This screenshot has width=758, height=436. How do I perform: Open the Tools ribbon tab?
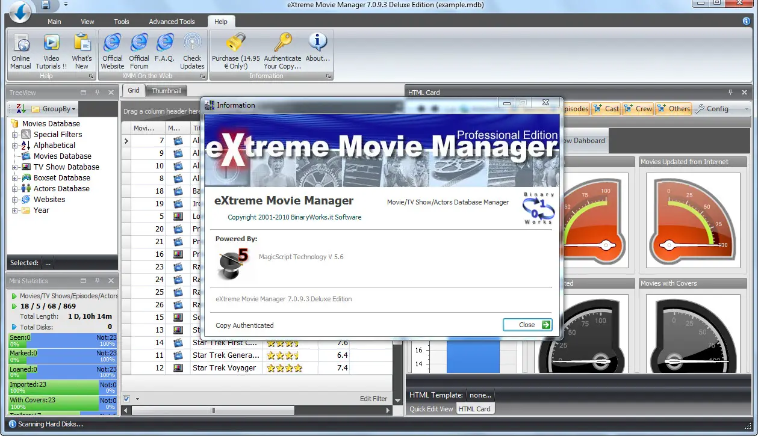pyautogui.click(x=122, y=22)
